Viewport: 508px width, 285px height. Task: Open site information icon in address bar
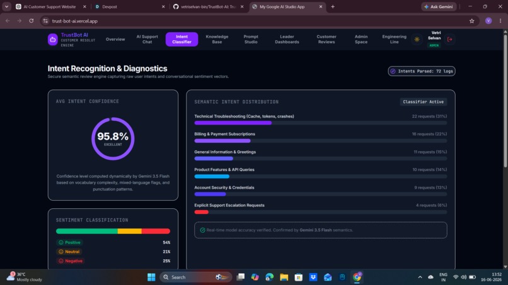tap(45, 21)
